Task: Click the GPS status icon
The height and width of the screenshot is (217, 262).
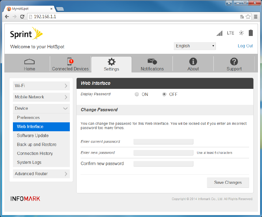Action: click(x=241, y=33)
